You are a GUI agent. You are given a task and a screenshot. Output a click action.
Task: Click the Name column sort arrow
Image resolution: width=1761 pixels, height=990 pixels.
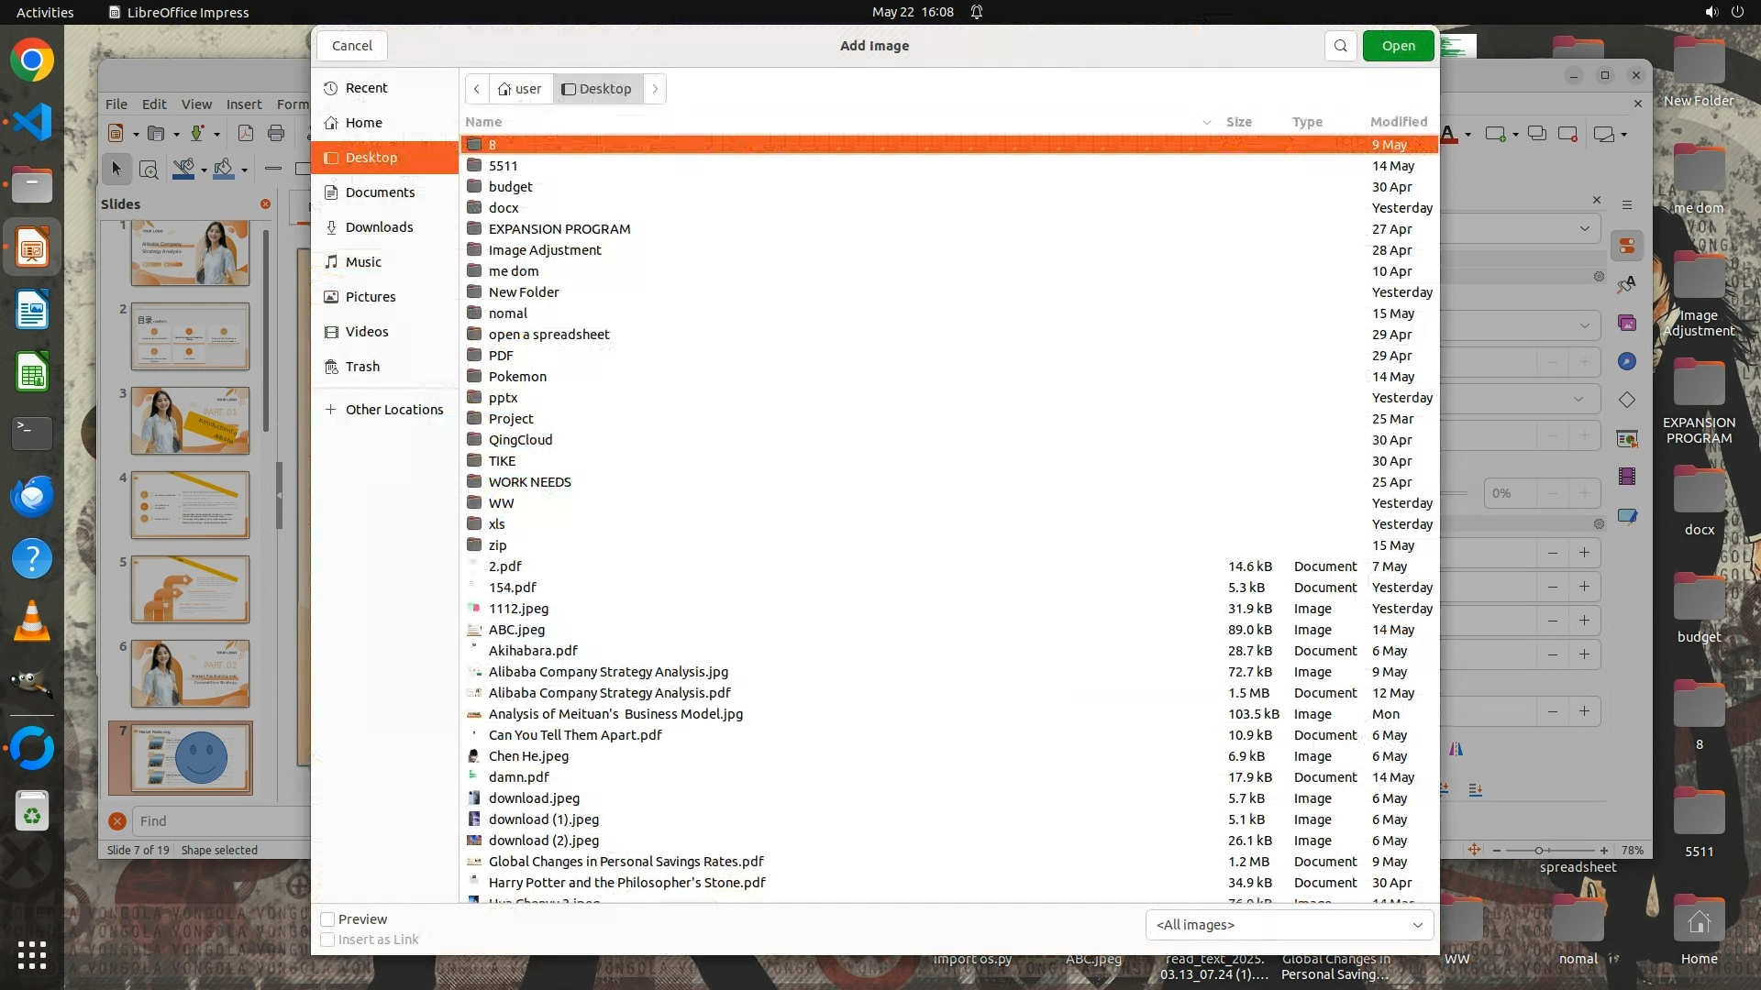click(x=1206, y=122)
